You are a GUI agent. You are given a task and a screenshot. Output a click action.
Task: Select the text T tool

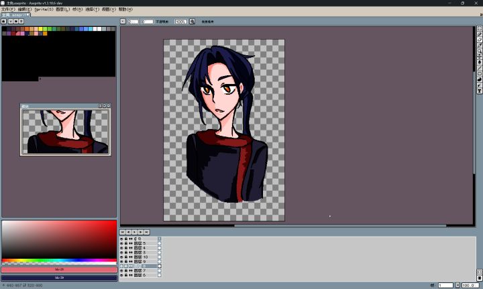tap(480, 91)
